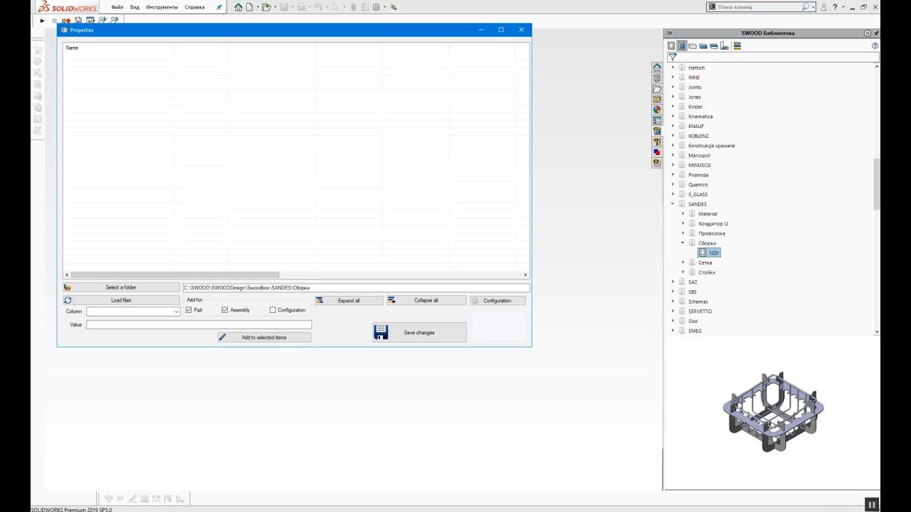Click the Load files button

point(121,300)
